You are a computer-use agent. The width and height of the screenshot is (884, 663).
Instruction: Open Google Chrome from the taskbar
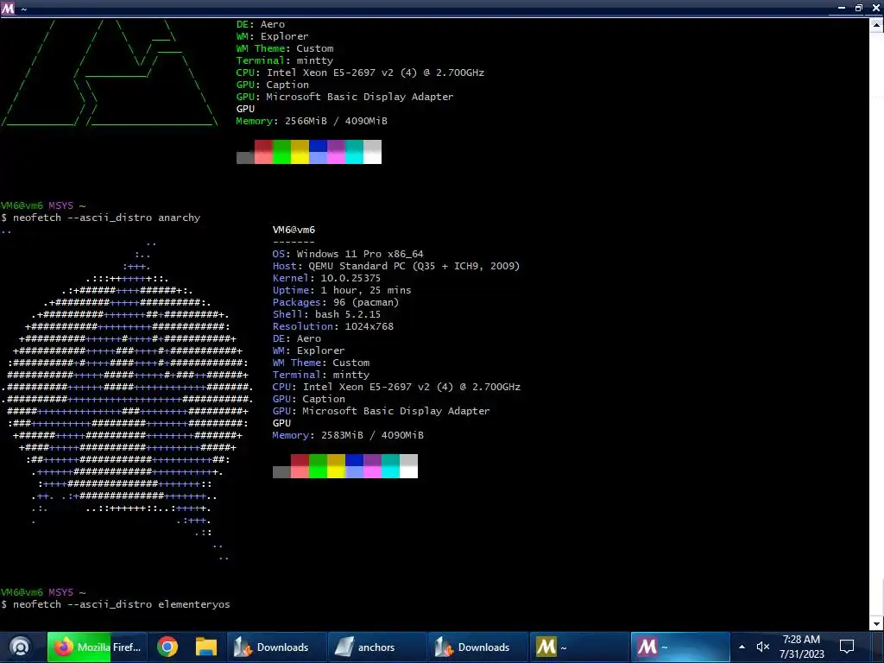coord(167,647)
